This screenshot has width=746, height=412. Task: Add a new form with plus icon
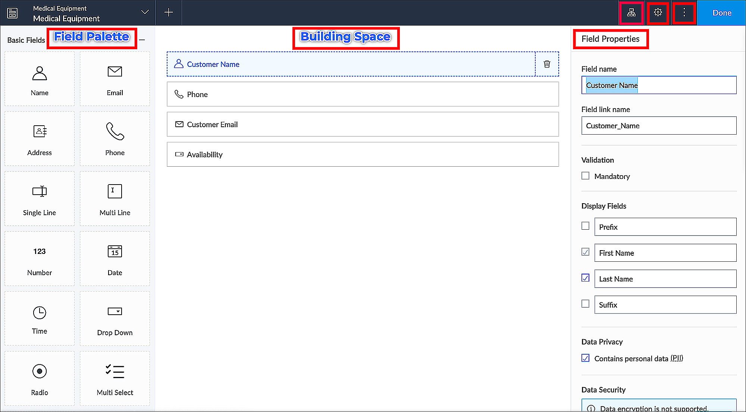click(169, 13)
